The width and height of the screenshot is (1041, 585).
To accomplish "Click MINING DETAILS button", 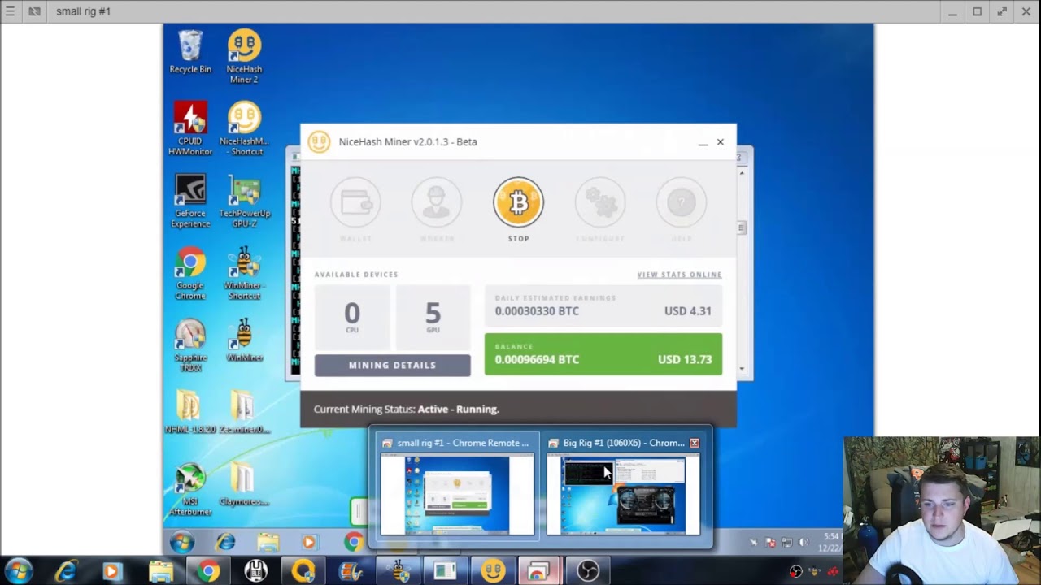I will tap(392, 366).
